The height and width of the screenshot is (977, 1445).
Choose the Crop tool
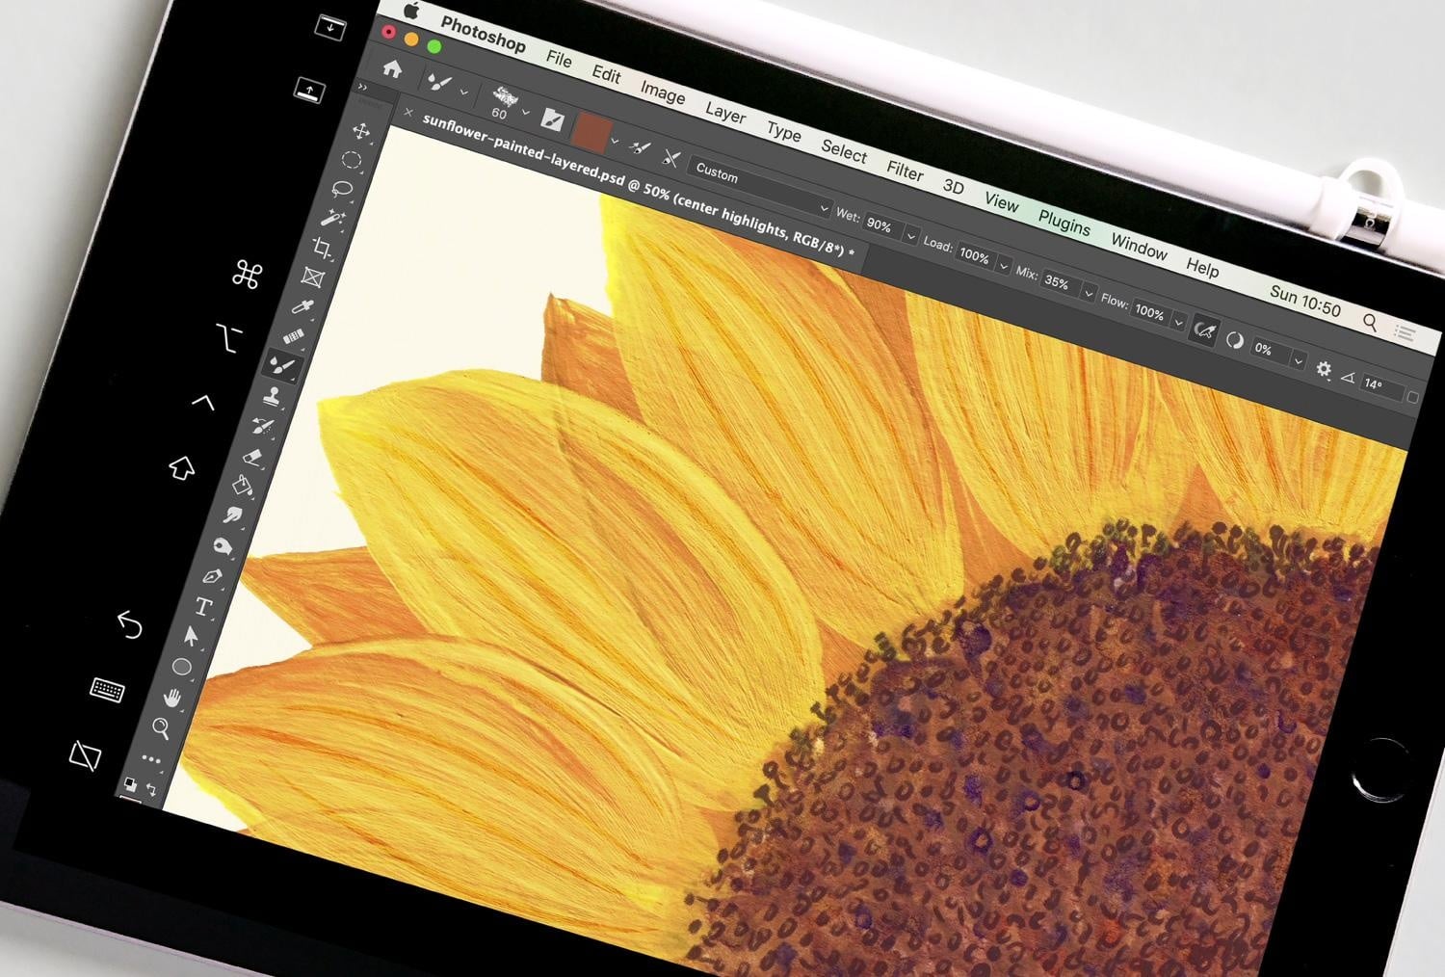point(323,249)
